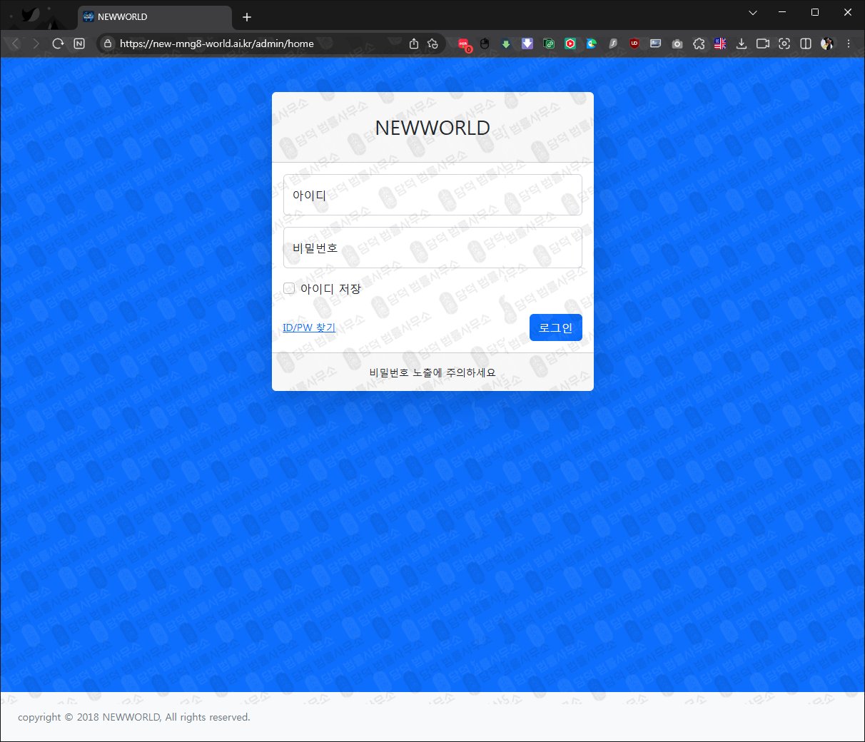
Task: Open the browser downloads tray icon
Action: tap(742, 44)
